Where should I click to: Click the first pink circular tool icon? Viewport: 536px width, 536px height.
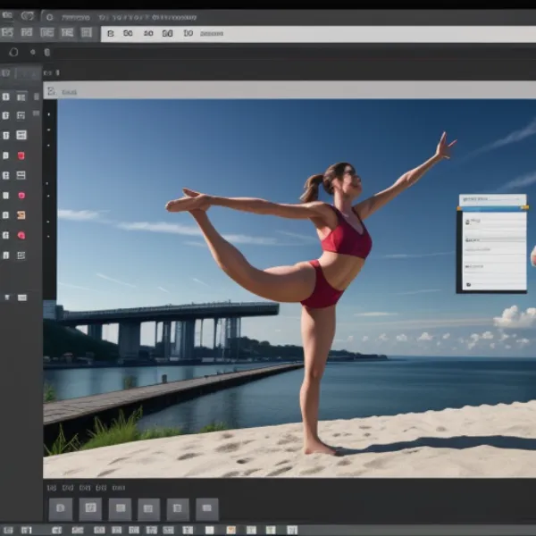(21, 195)
